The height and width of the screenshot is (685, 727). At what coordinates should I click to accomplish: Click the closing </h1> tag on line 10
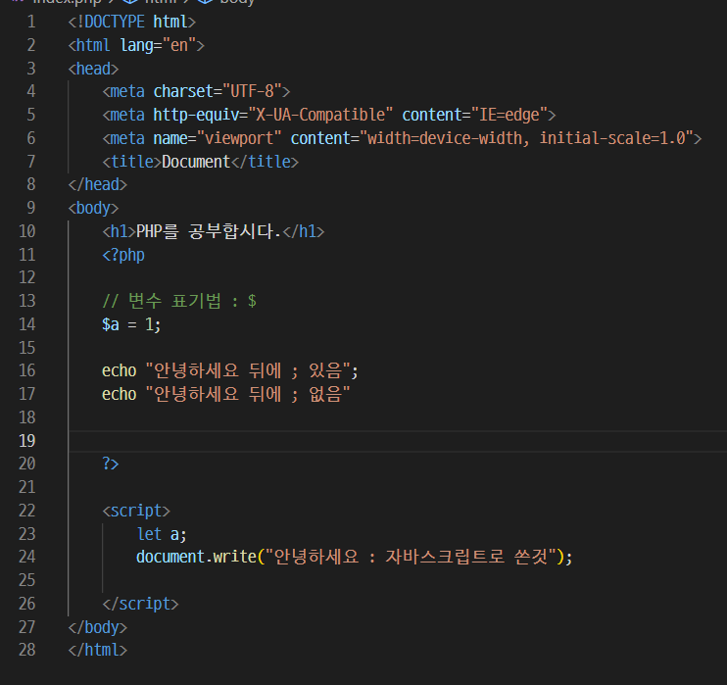pos(304,231)
